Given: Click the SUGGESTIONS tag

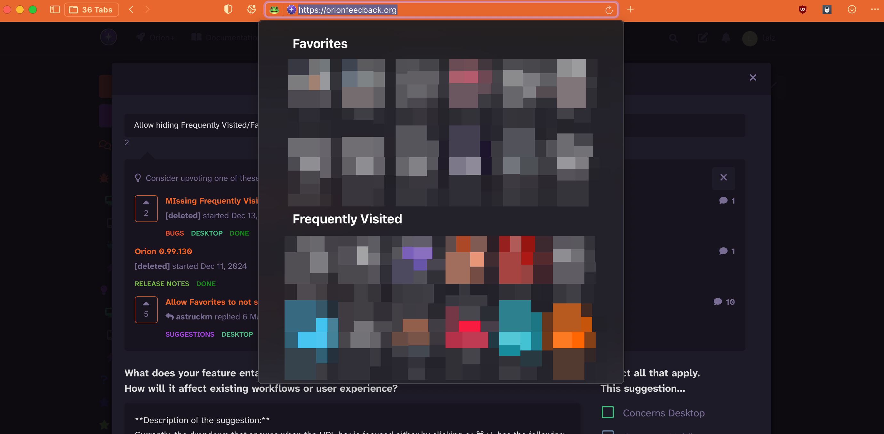Looking at the screenshot, I should pyautogui.click(x=190, y=334).
